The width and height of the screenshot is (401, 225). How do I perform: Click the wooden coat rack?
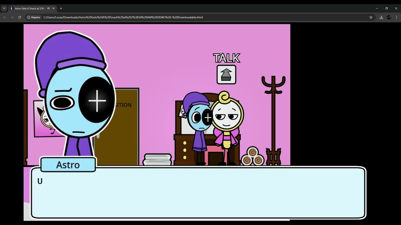(273, 120)
